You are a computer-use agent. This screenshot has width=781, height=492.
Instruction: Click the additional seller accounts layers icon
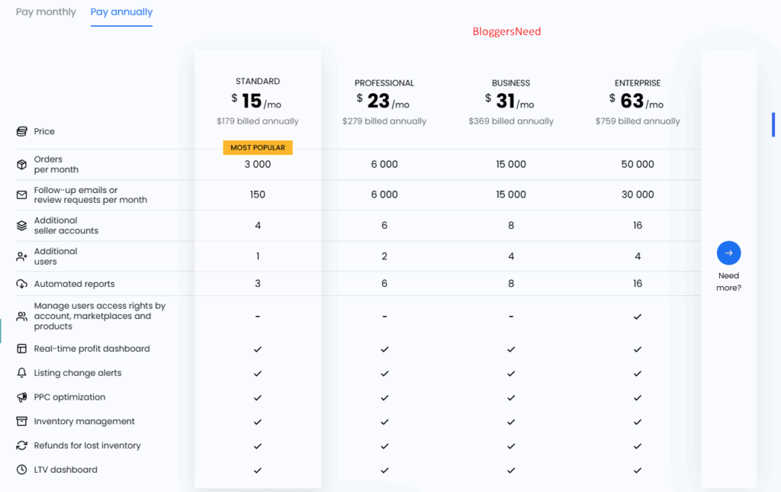(21, 226)
